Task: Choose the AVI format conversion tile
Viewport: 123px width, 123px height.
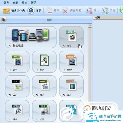Action: pyautogui.click(x=17, y=62)
